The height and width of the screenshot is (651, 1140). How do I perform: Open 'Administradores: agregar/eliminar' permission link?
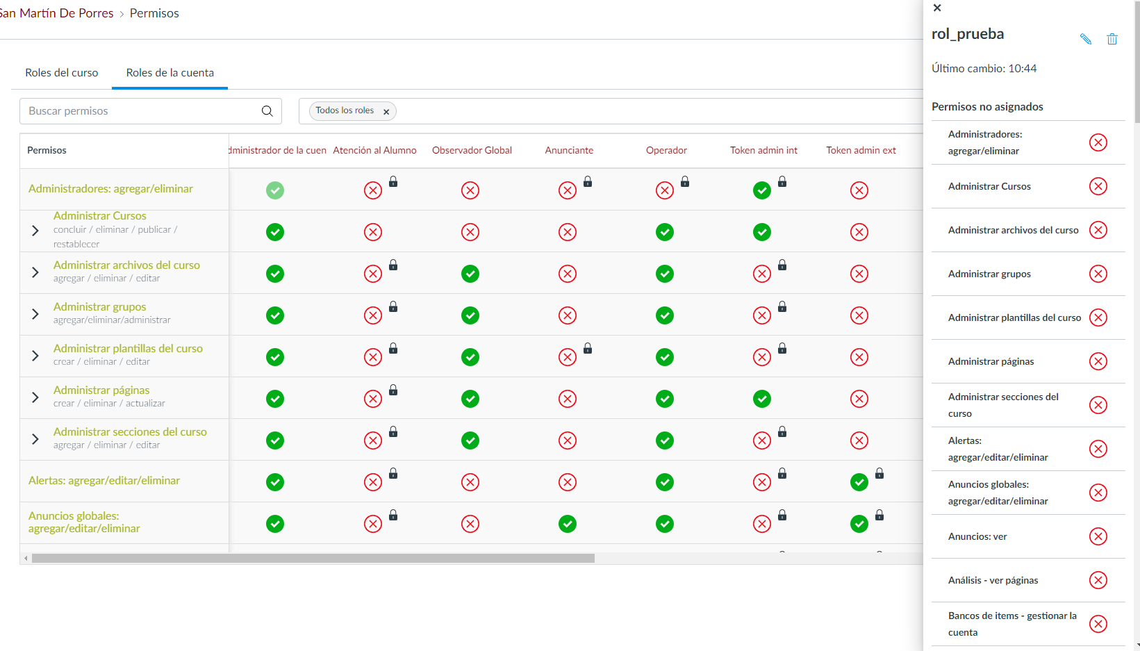click(110, 188)
